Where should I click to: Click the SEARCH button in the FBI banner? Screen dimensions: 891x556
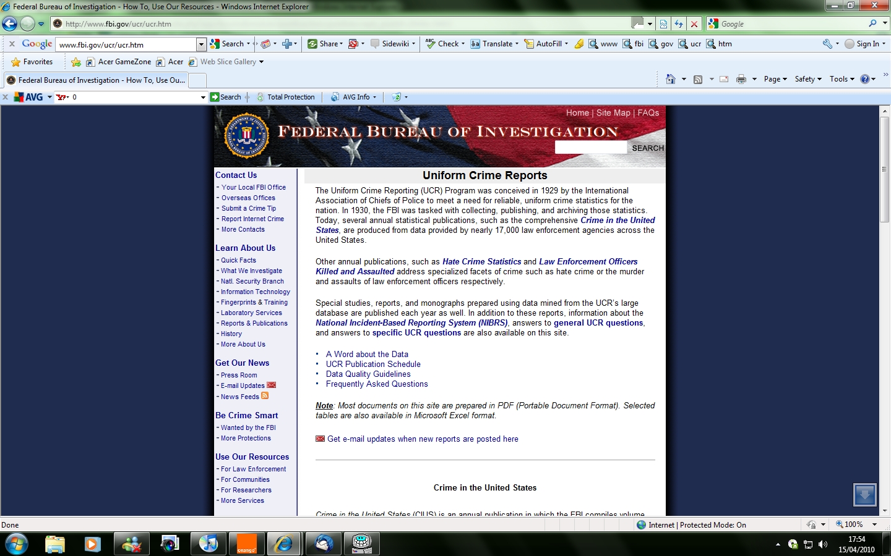(648, 148)
